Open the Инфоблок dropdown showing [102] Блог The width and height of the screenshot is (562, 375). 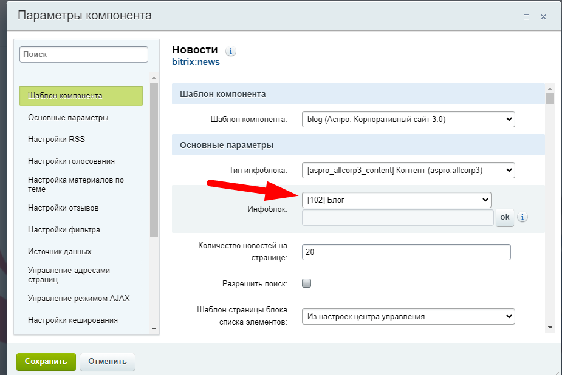396,200
